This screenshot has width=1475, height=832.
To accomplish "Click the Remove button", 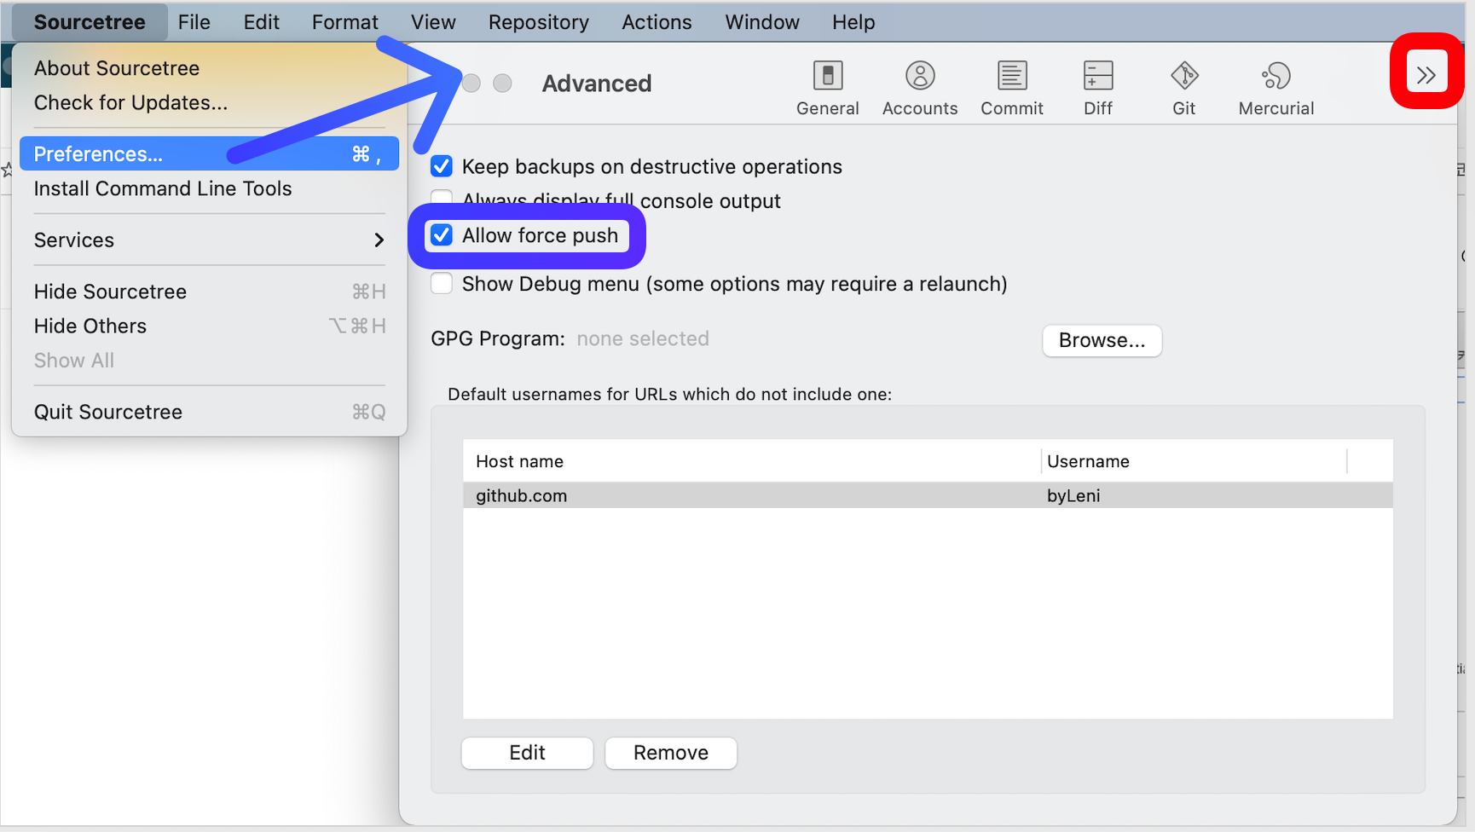I will pos(671,753).
